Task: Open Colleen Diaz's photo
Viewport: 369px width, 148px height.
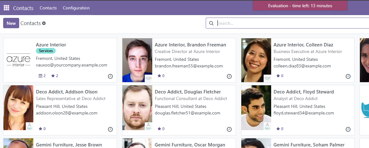Action: [256, 60]
